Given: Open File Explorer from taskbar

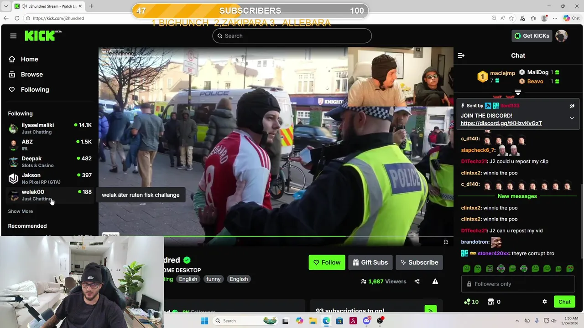Looking at the screenshot, I should pyautogui.click(x=313, y=321).
